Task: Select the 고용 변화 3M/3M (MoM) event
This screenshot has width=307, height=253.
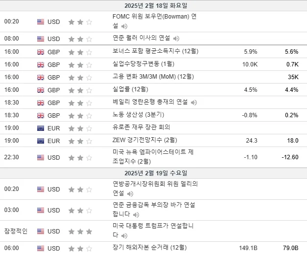Action: coord(153,77)
